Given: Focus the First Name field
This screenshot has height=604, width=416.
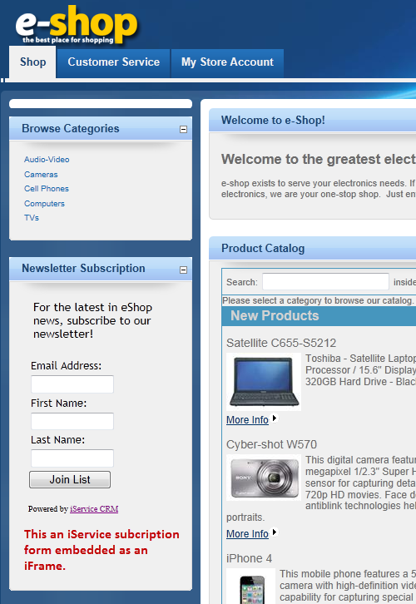Looking at the screenshot, I should (72, 421).
